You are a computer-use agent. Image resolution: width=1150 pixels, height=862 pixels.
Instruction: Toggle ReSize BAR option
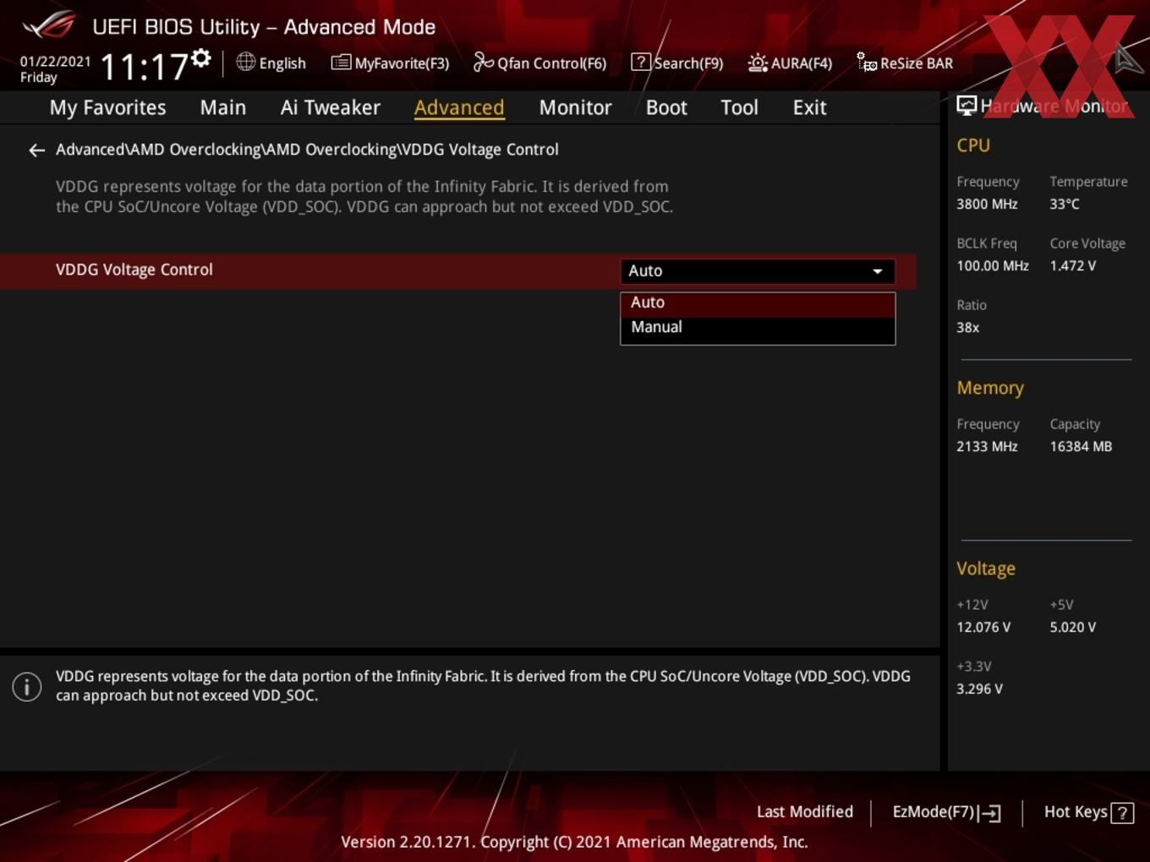pyautogui.click(x=905, y=63)
